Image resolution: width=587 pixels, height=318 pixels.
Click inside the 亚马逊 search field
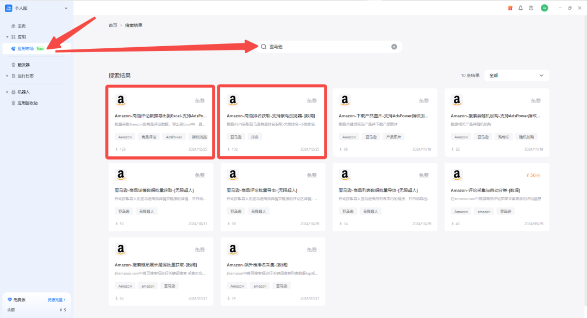click(329, 47)
